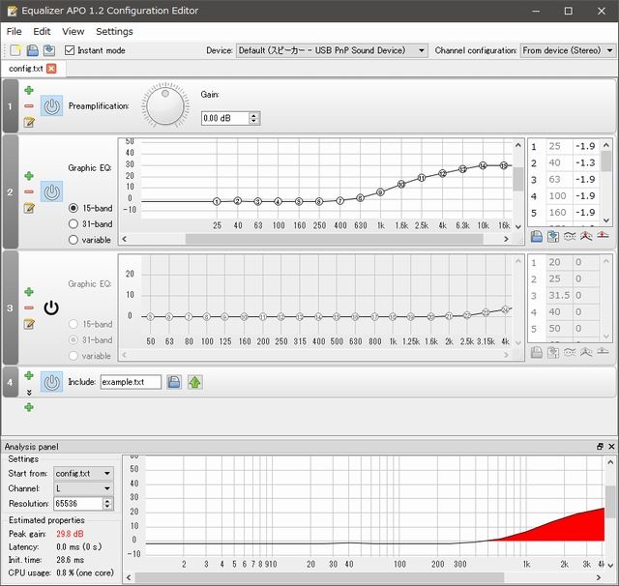The image size is (619, 586).
Task: Expand the Start from dropdown in the Analysis panel
Action: coord(83,473)
